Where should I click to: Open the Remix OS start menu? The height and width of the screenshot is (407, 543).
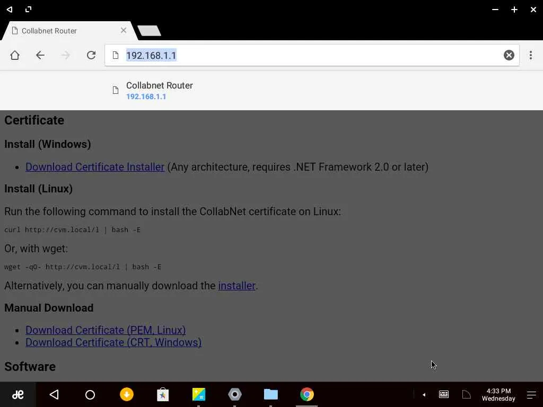[x=17, y=394]
